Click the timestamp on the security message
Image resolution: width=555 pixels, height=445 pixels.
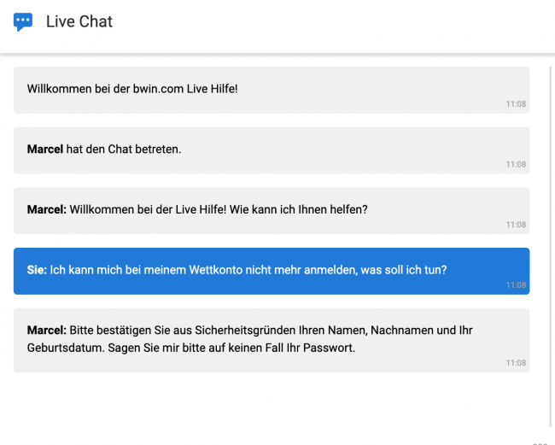[516, 363]
